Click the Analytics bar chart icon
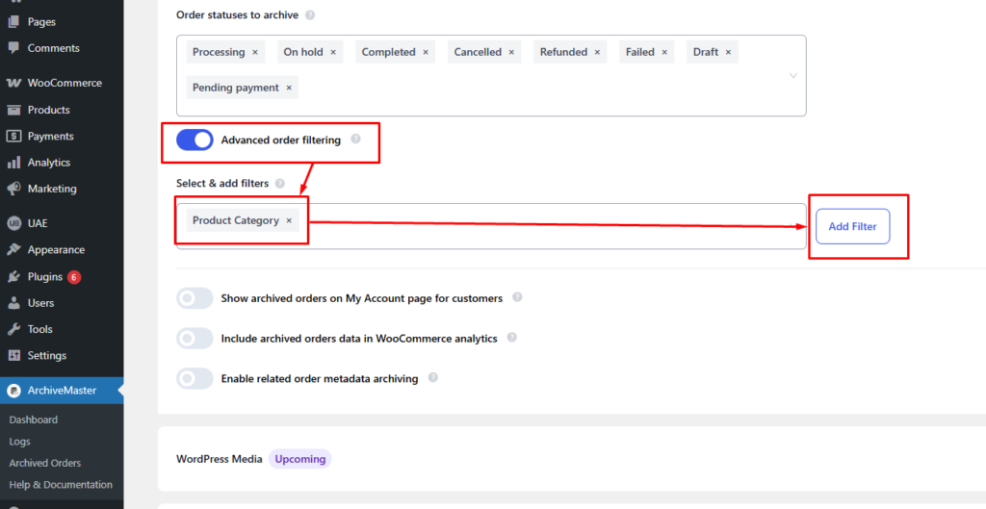Viewport: 986px width, 509px height. click(13, 163)
